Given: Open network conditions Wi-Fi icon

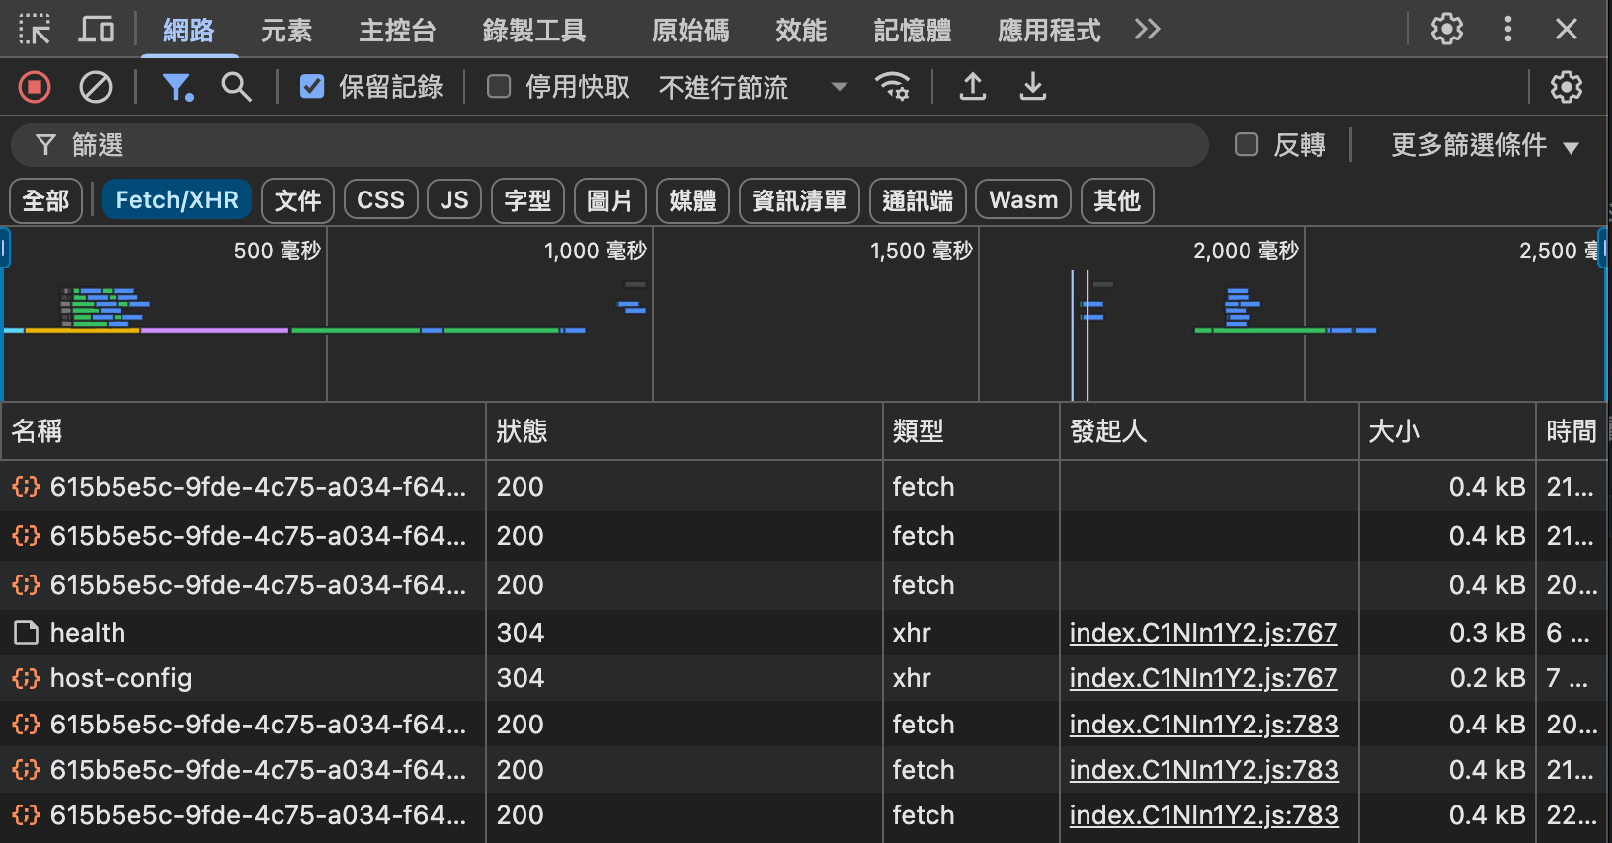Looking at the screenshot, I should (893, 88).
